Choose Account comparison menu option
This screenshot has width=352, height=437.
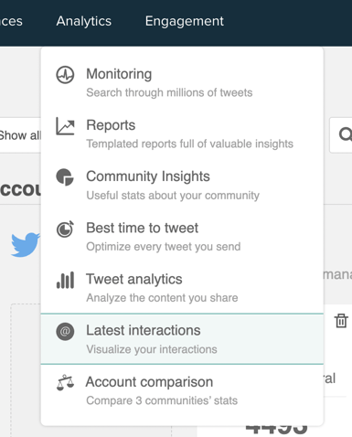coord(182,390)
